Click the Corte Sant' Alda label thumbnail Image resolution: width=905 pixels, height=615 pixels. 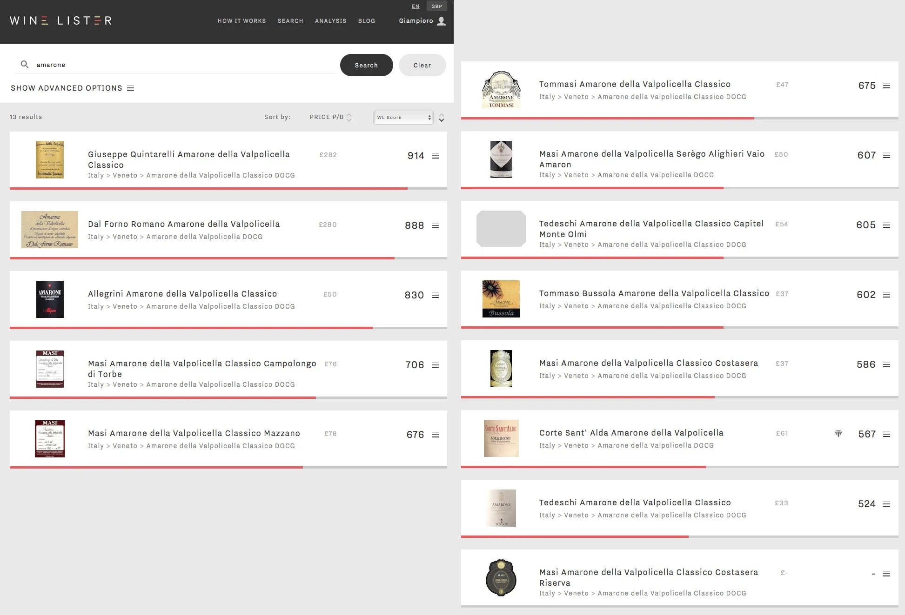501,438
